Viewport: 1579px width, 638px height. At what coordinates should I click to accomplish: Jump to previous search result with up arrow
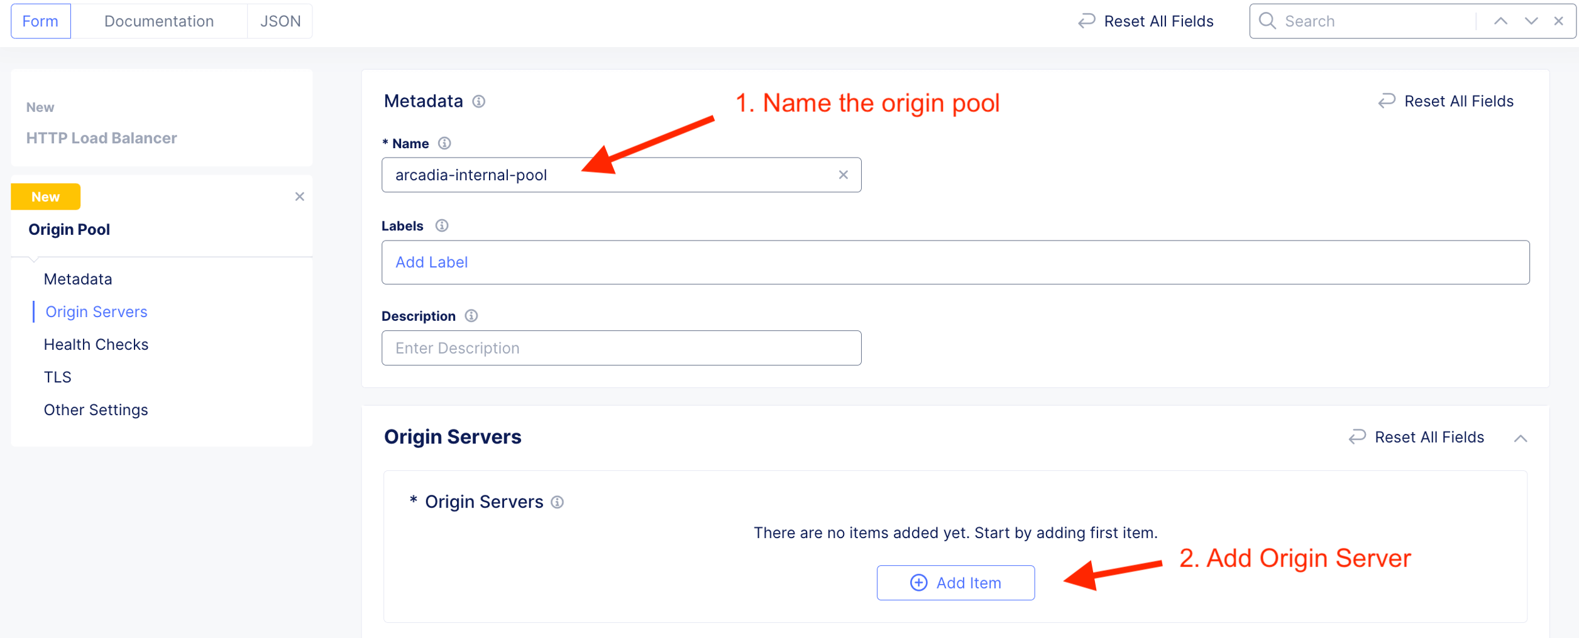coord(1500,21)
